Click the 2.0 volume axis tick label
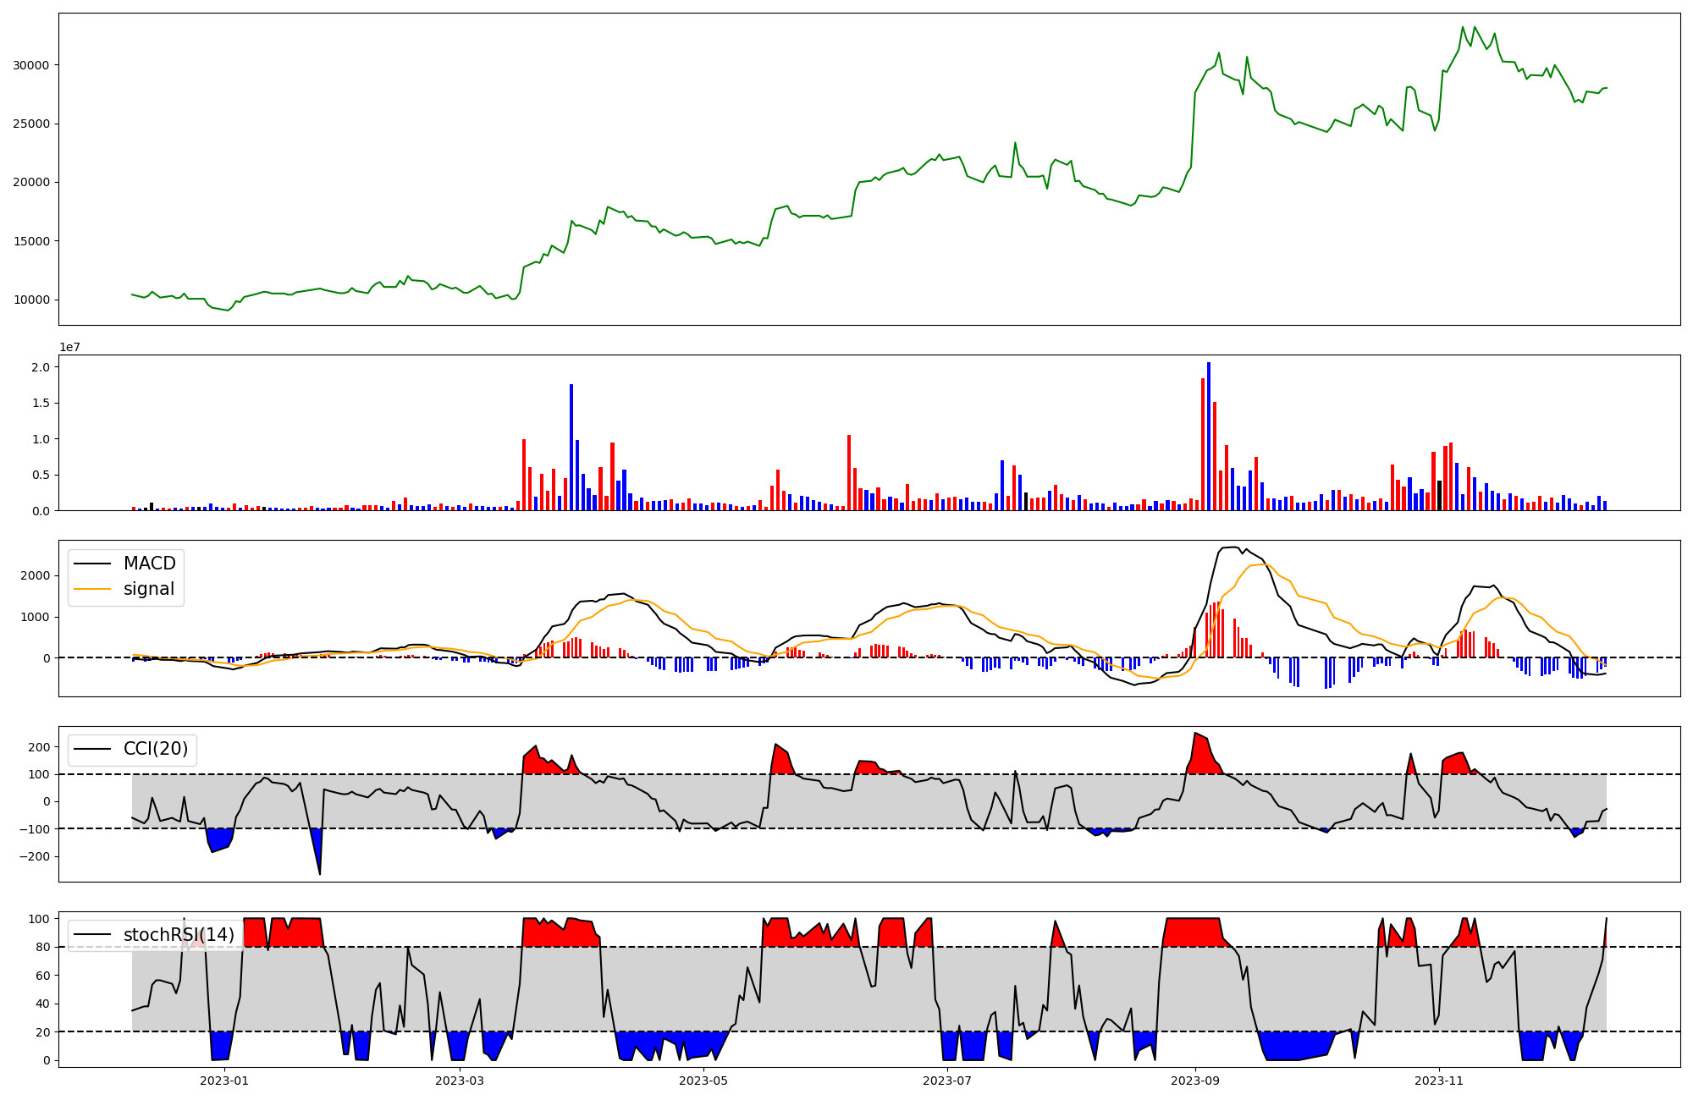Screen dimensions: 1693x1100 click(40, 367)
